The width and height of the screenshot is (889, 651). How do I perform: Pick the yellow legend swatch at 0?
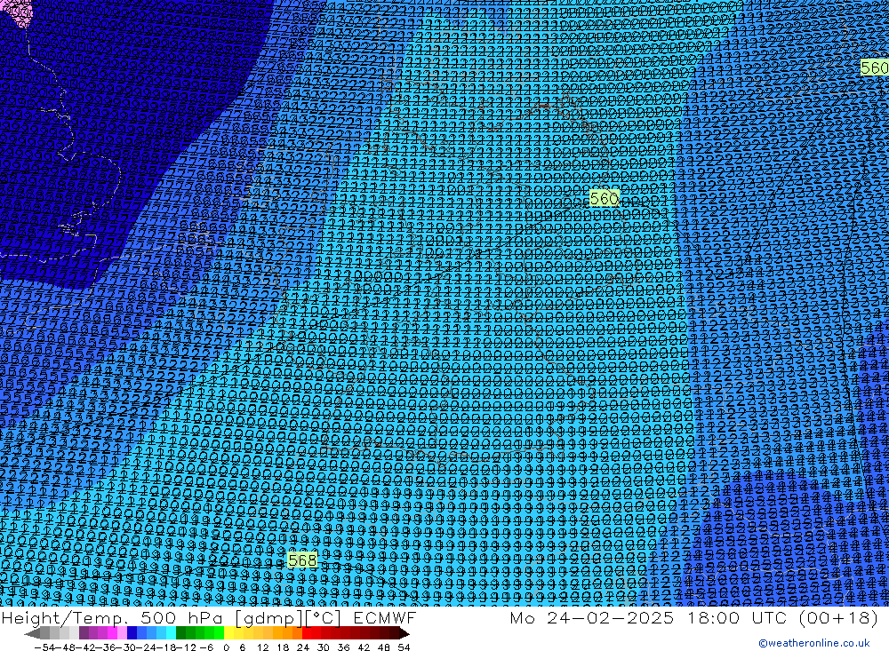point(229,633)
